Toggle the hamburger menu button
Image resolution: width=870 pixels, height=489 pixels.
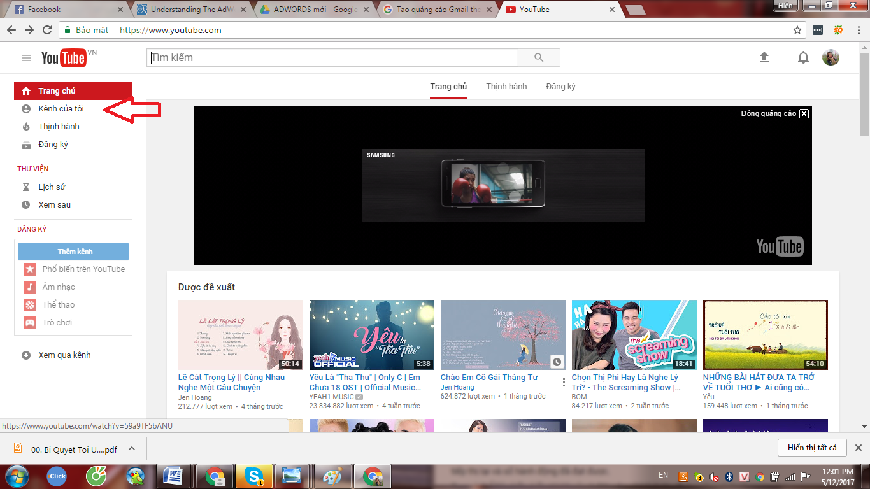pos(26,57)
